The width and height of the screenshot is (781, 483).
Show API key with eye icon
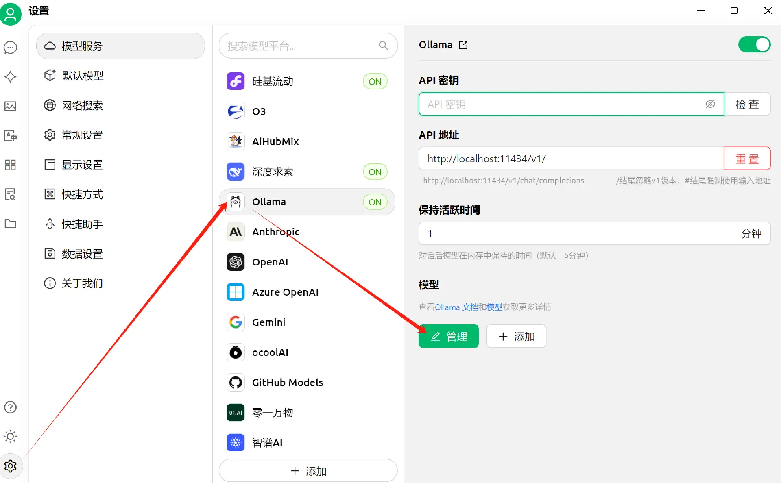[710, 104]
